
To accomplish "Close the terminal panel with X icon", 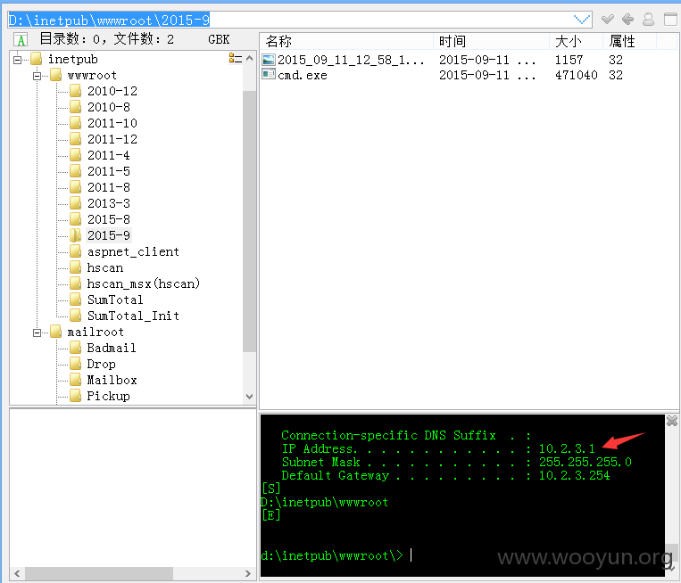I will coord(672,421).
